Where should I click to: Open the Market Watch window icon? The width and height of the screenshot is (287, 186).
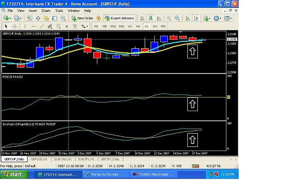coord(29,18)
